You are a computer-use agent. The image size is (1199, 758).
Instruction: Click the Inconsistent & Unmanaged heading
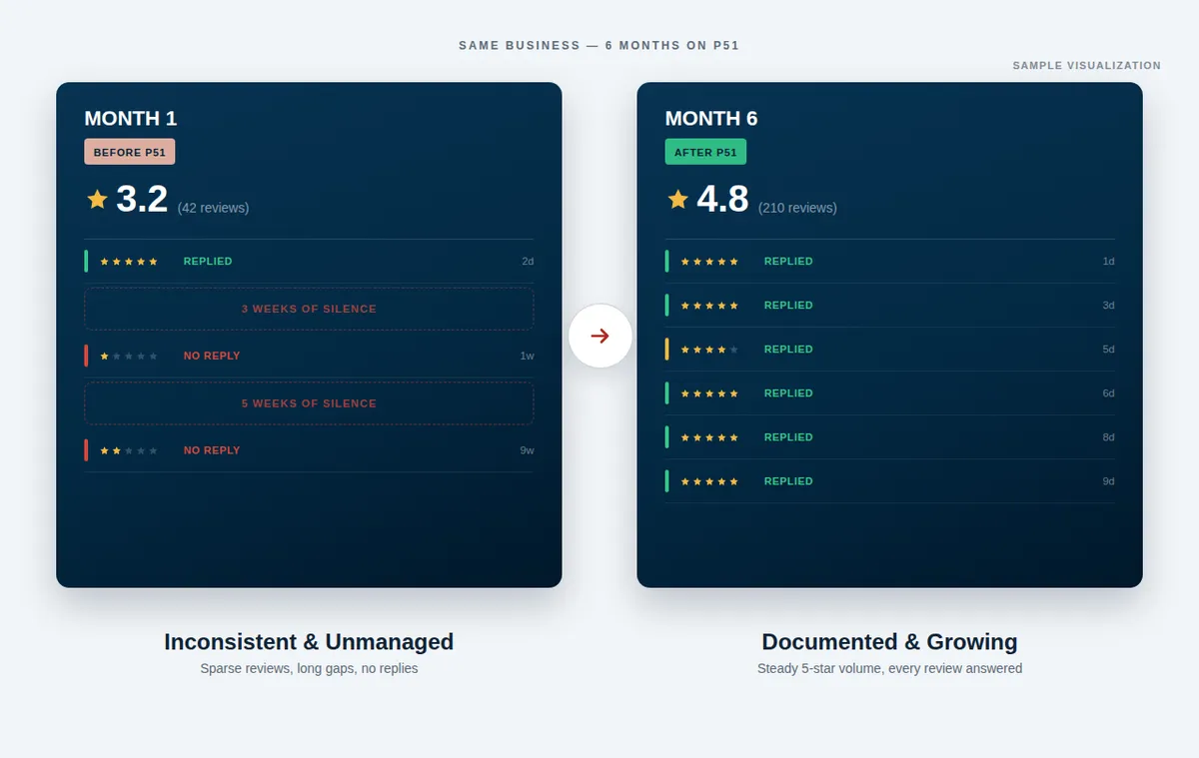309,642
